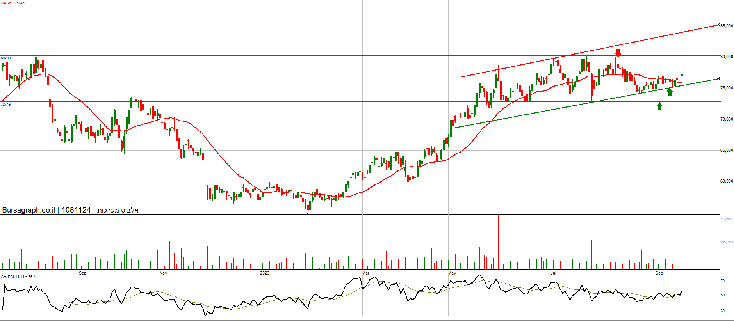
Task: Click the 75,000 price axis label
Action: 727,88
